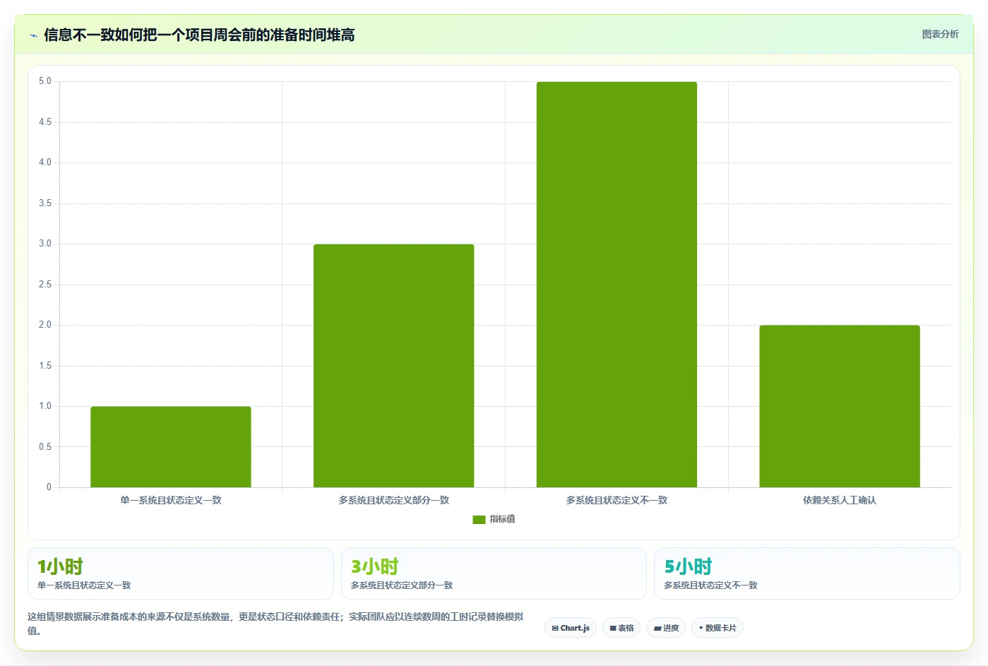This screenshot has height=666, width=988.
Task: Open the 5小时 data card
Action: pos(807,573)
